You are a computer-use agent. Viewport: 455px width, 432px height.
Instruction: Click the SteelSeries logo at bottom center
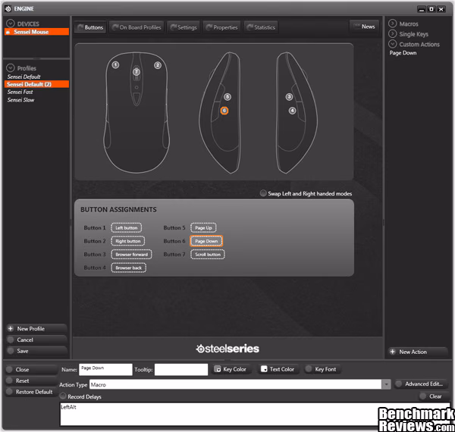[227, 349]
